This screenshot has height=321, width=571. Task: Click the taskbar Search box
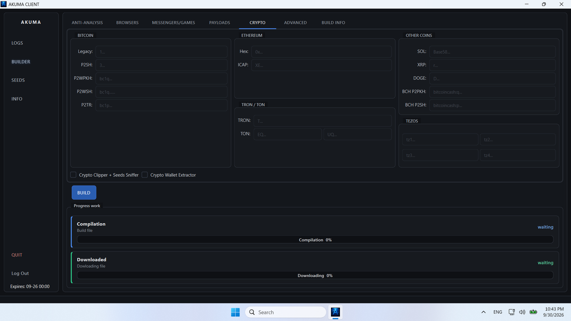(x=285, y=312)
